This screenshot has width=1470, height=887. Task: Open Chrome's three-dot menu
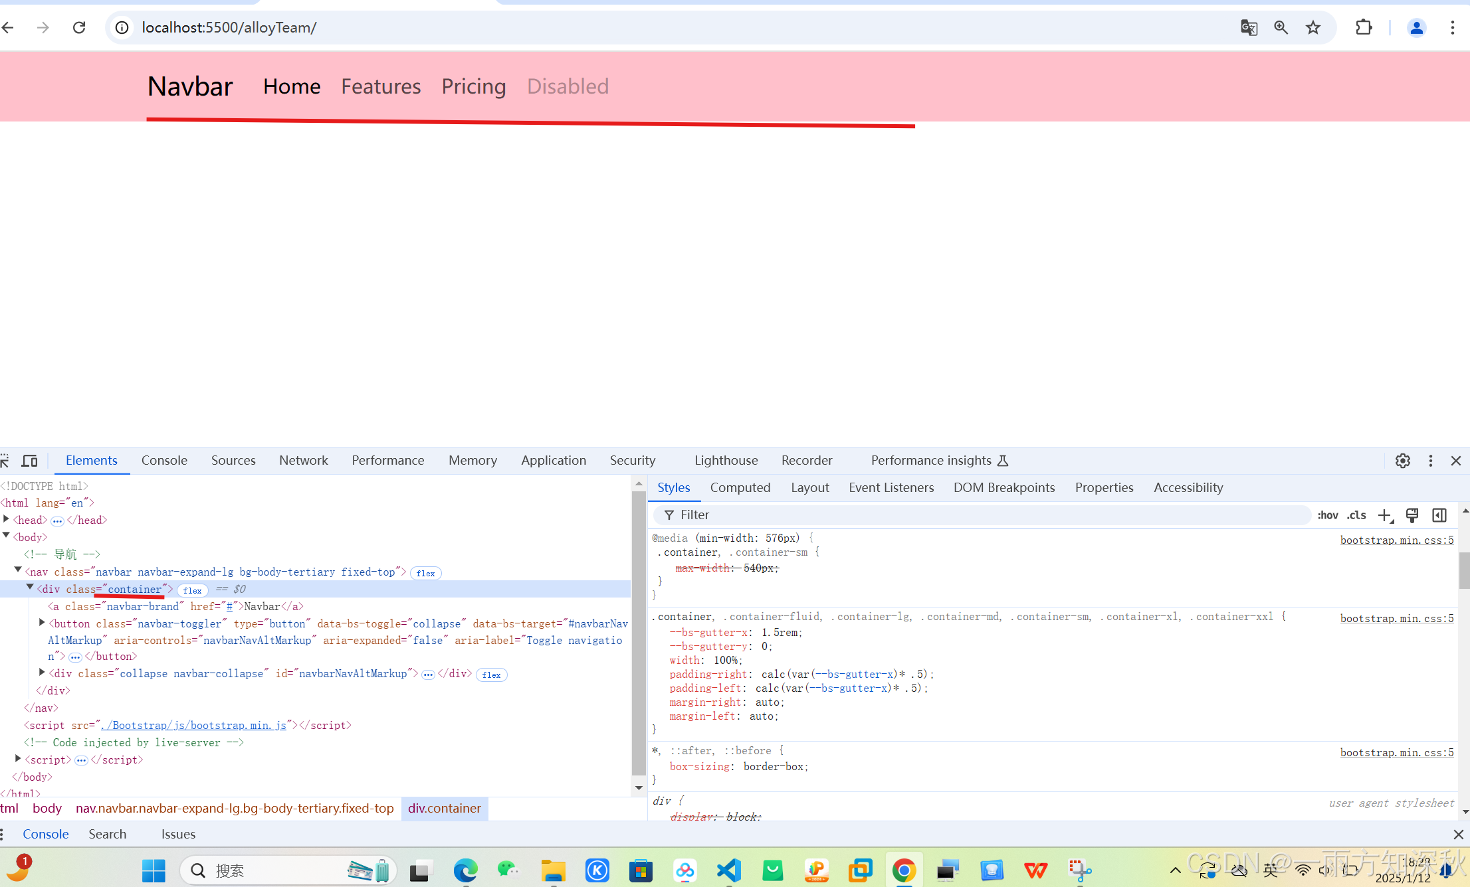tap(1453, 27)
